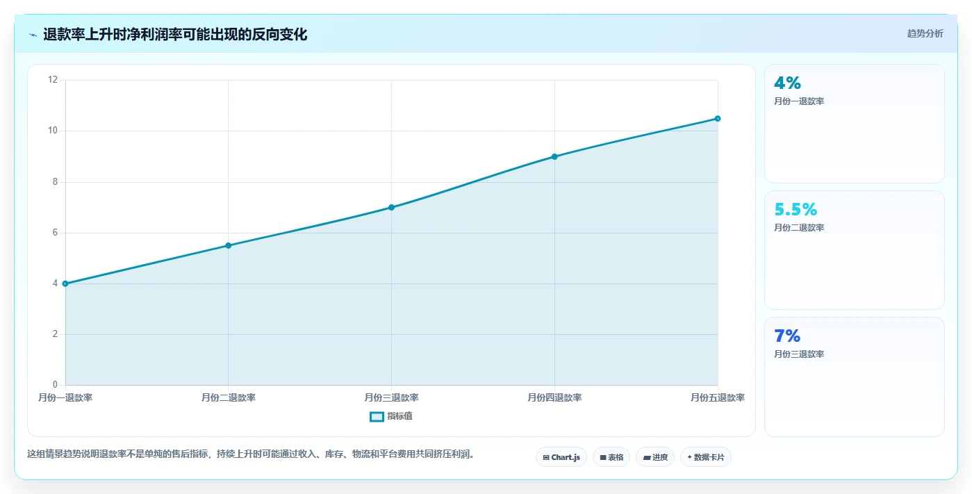Screen dimensions: 972x494
Task: Click y-axis tick label 6
Action: (x=55, y=233)
